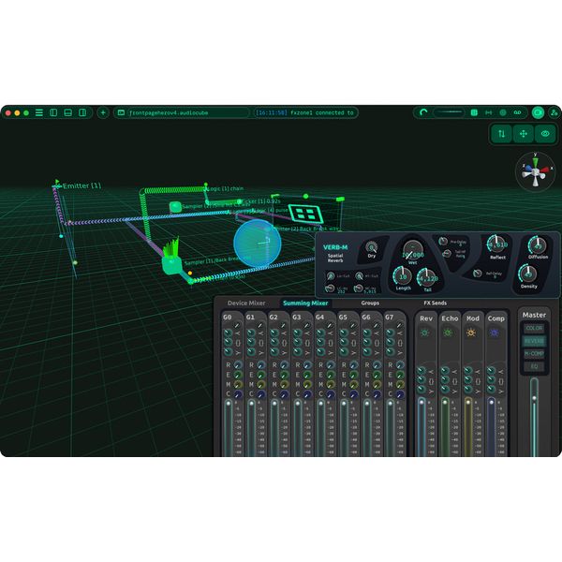Open the hamburger menu in the title bar
Image resolution: width=562 pixels, height=562 pixels.
click(x=38, y=112)
